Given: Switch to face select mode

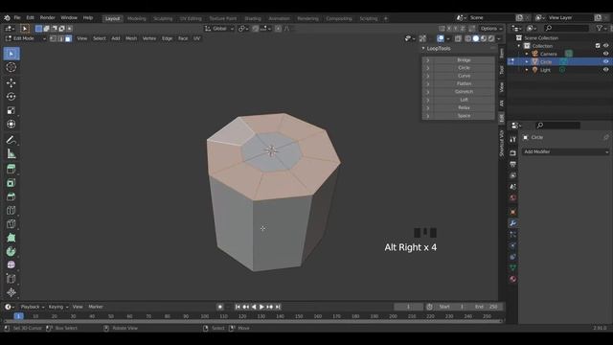Looking at the screenshot, I should pos(68,38).
